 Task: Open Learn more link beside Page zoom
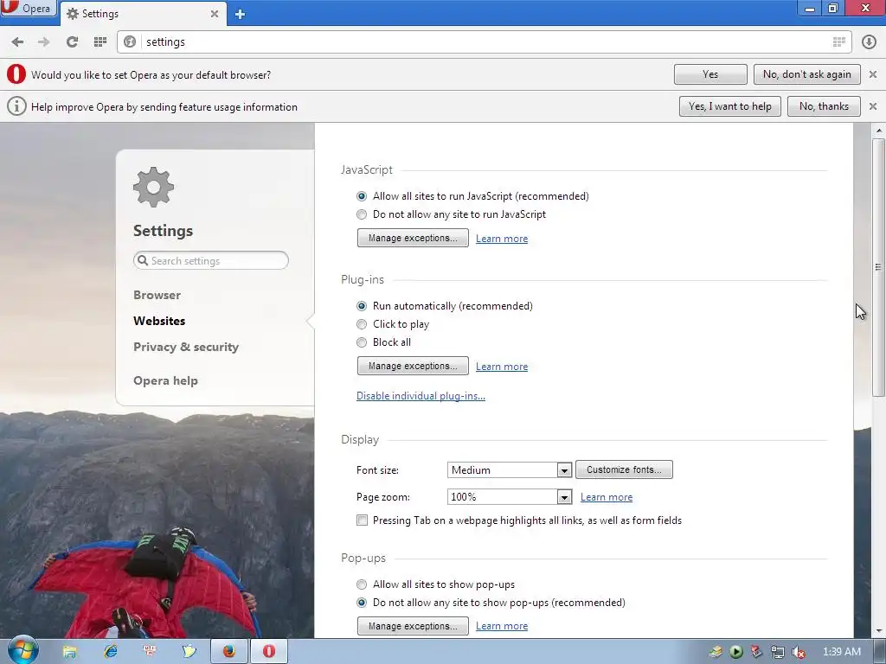pos(607,497)
